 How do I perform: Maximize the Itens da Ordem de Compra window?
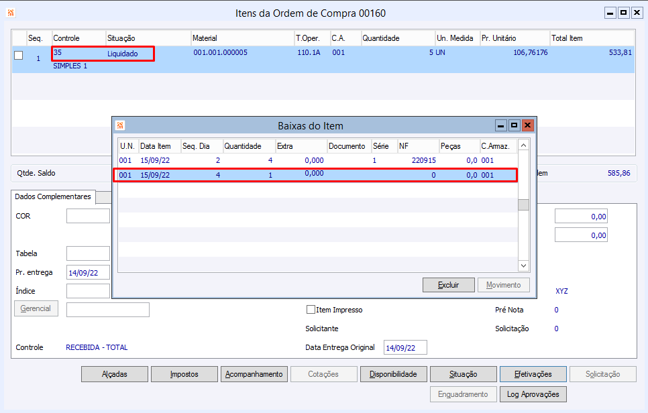click(624, 13)
